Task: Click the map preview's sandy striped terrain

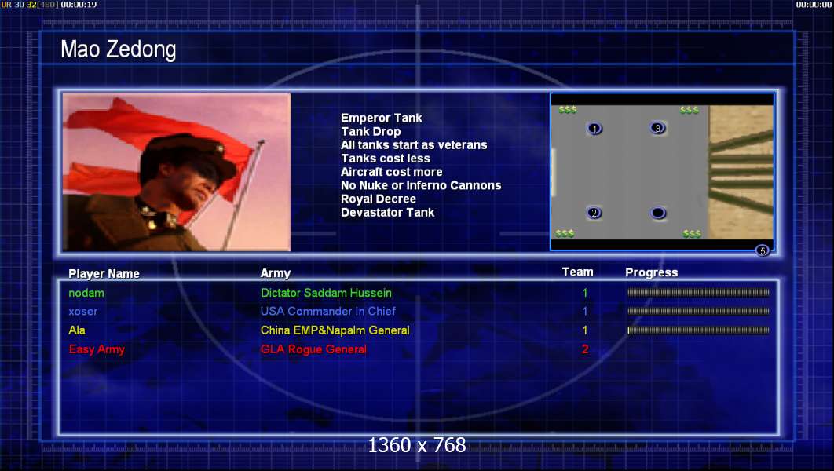Action: point(741,172)
